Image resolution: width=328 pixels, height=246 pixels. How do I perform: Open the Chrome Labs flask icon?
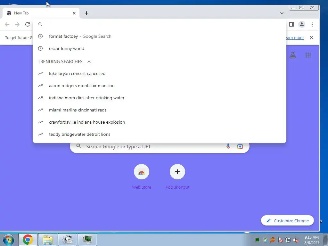[293, 55]
